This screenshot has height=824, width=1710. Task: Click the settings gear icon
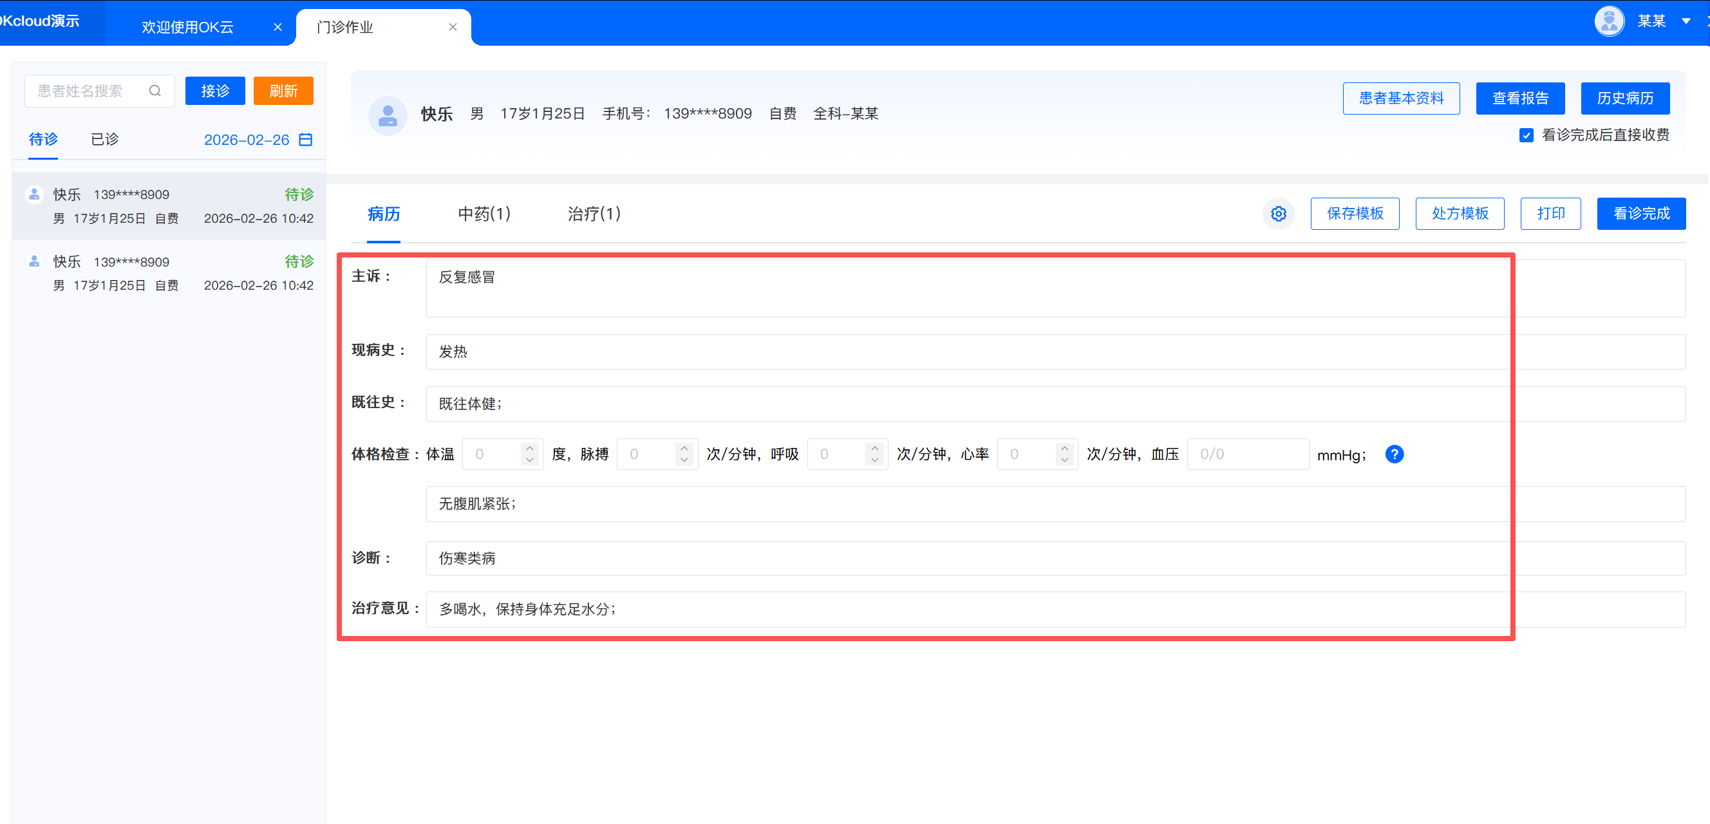tap(1278, 214)
